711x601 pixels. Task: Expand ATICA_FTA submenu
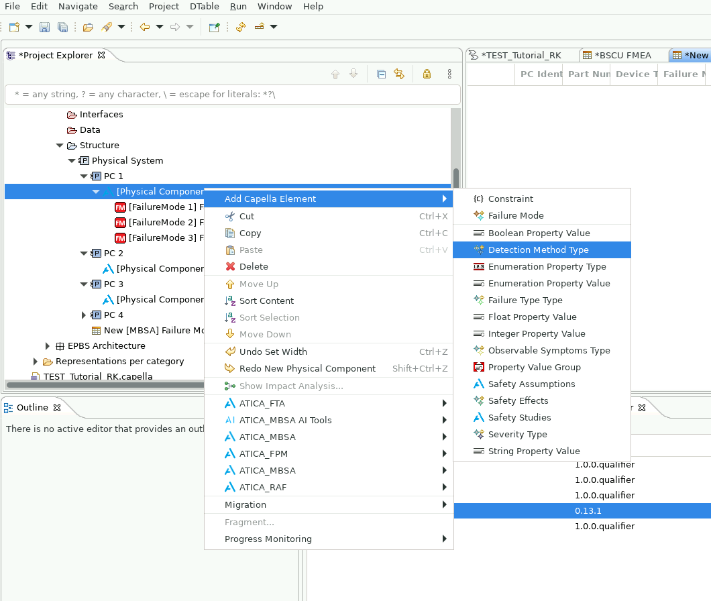[329, 404]
